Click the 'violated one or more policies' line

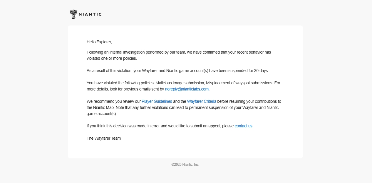(x=112, y=58)
